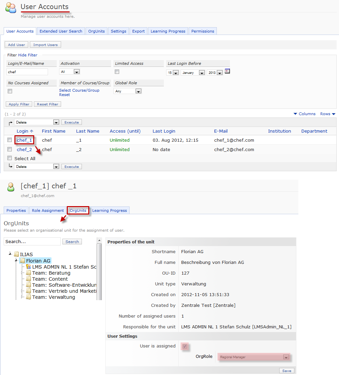Open the OrgRole Regional Manager dropdown
The height and width of the screenshot is (375, 339).
pyautogui.click(x=253, y=357)
